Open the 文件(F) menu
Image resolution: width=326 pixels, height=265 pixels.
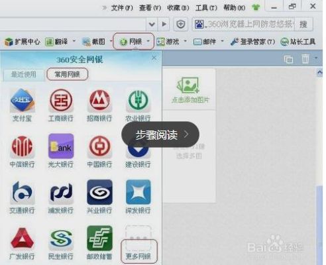122,8
